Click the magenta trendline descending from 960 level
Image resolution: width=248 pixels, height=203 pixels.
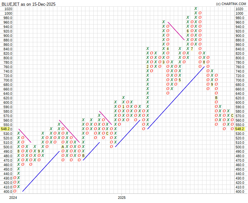tap(176, 31)
